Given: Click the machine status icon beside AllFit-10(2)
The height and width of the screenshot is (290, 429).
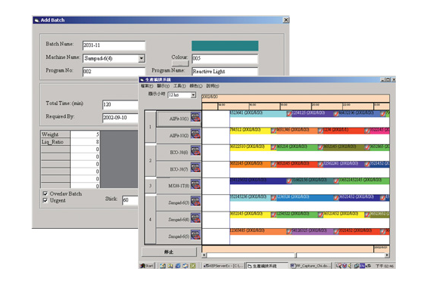Looking at the screenshot, I should (x=195, y=134).
